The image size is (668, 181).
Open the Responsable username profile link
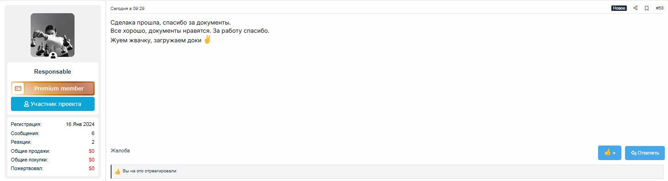(53, 72)
